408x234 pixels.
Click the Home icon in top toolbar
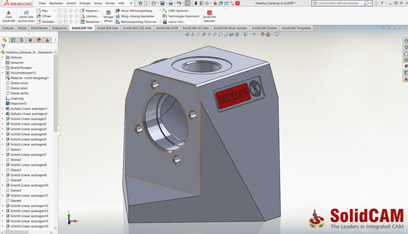tap(140, 3)
